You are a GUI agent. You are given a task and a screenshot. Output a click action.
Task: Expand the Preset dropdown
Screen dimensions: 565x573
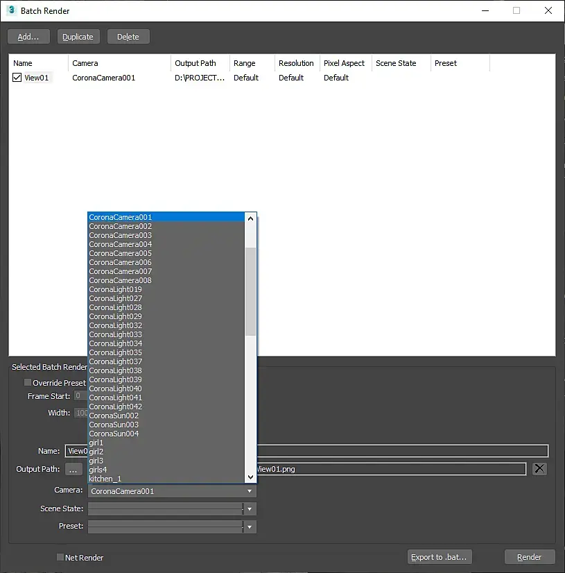[x=250, y=527]
